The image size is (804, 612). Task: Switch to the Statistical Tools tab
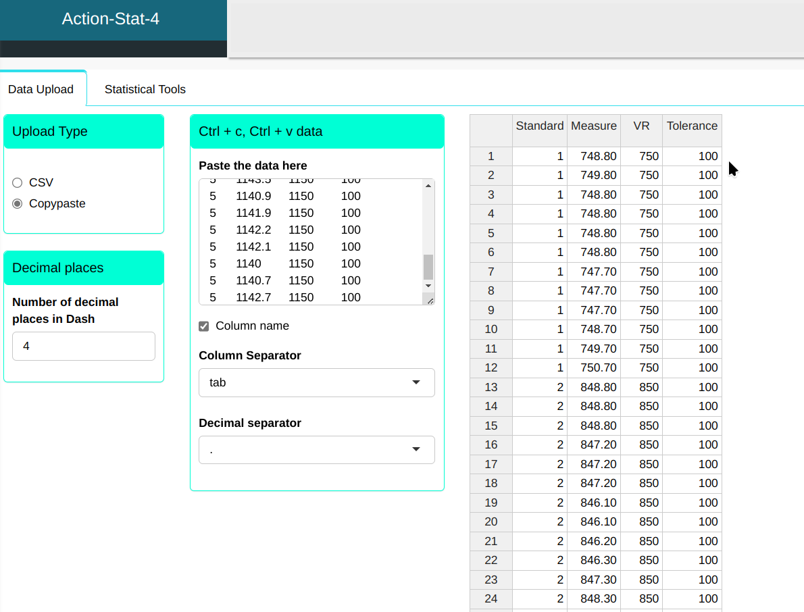[x=145, y=89]
